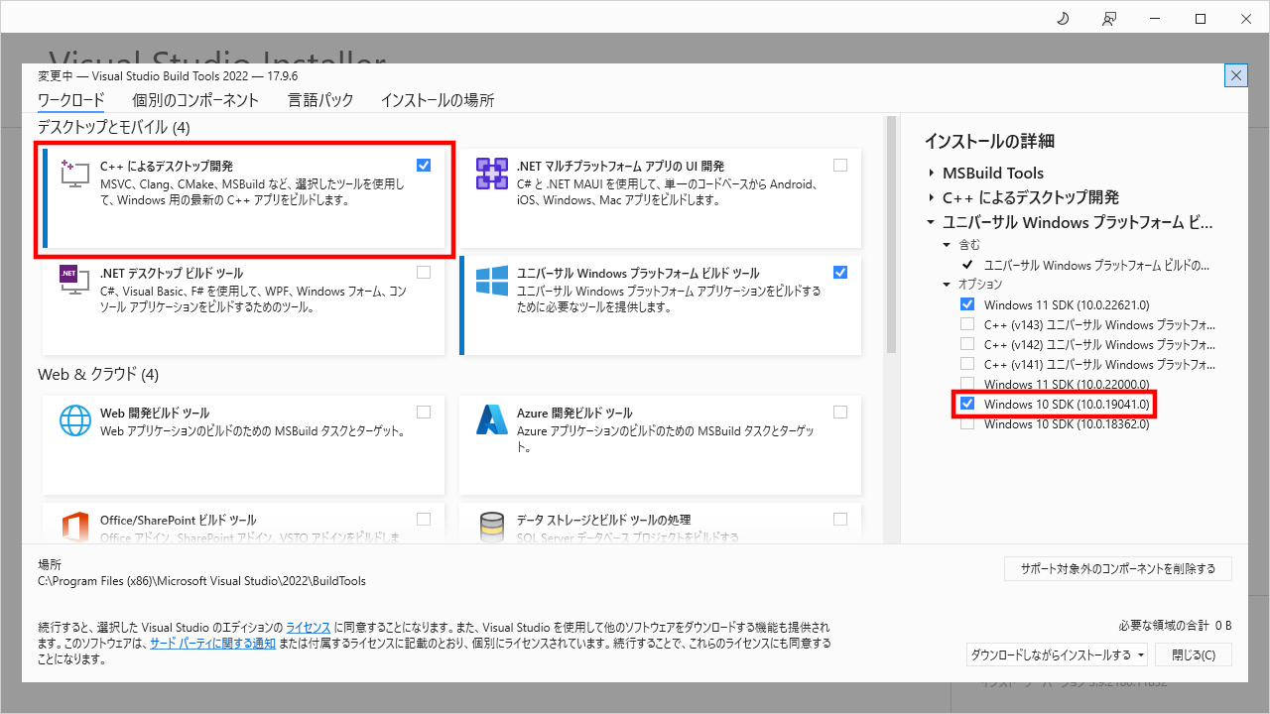This screenshot has height=714, width=1270.
Task: Click the .NET desktop build tools icon
Action: [73, 280]
